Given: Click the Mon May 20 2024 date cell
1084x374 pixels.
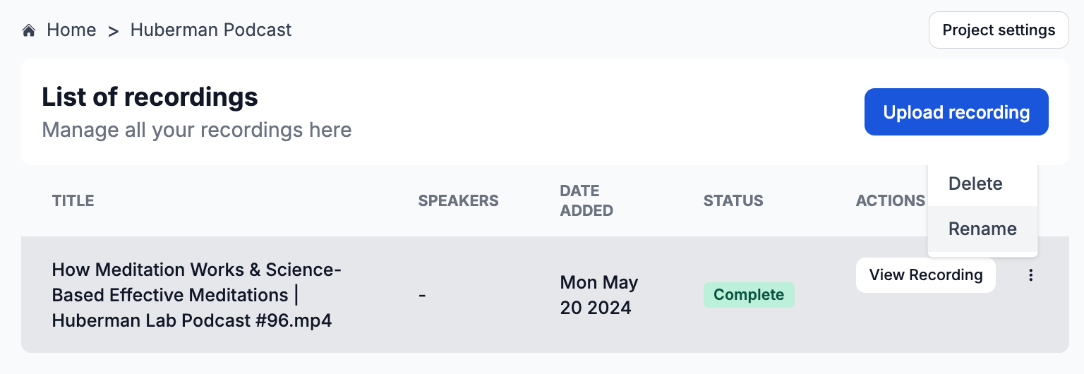Looking at the screenshot, I should [x=598, y=295].
